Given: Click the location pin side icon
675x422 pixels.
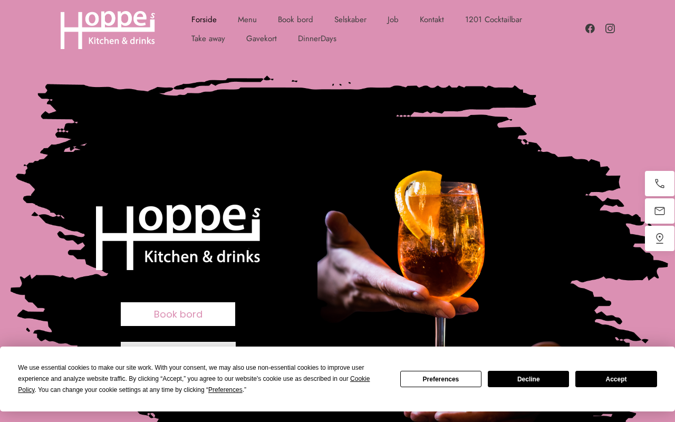Looking at the screenshot, I should (x=660, y=238).
